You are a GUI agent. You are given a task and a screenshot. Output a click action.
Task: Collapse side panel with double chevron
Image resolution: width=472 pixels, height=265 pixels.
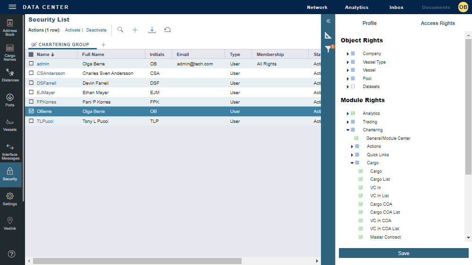click(x=328, y=21)
